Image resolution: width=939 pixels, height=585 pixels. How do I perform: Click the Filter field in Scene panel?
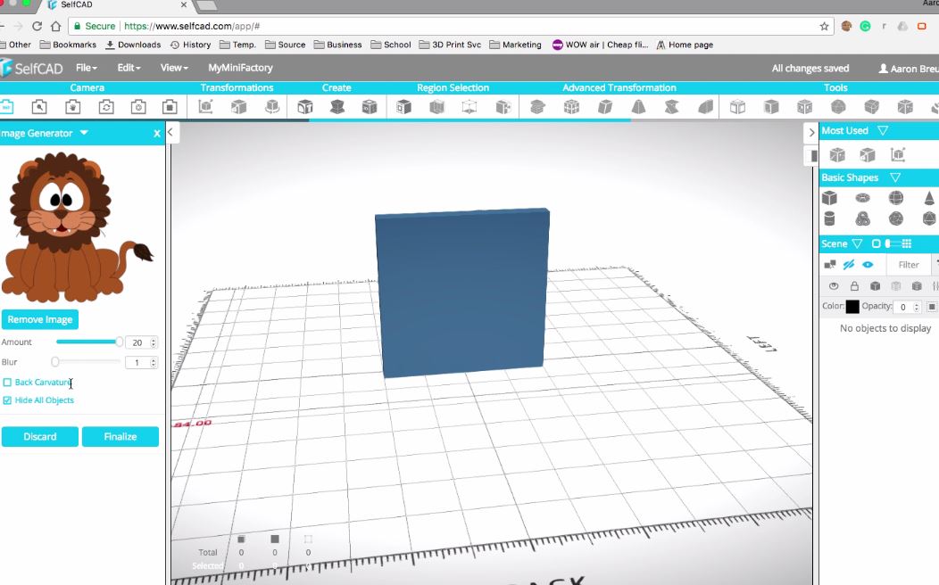click(909, 264)
